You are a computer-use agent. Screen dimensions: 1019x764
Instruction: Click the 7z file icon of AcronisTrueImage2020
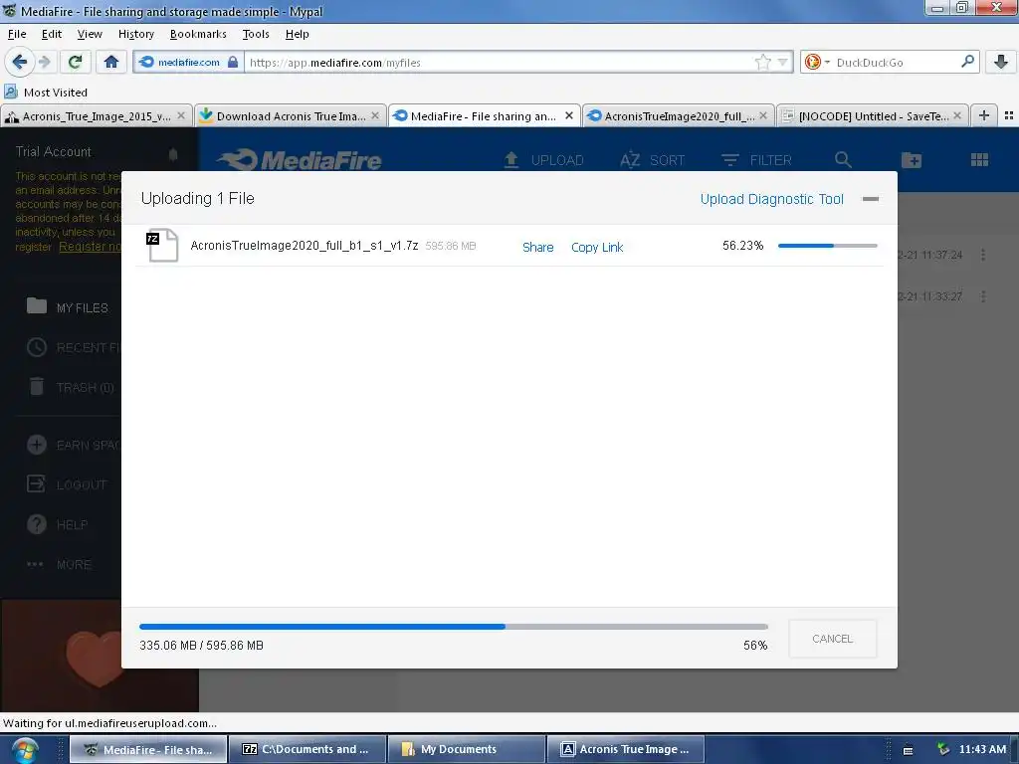(162, 245)
